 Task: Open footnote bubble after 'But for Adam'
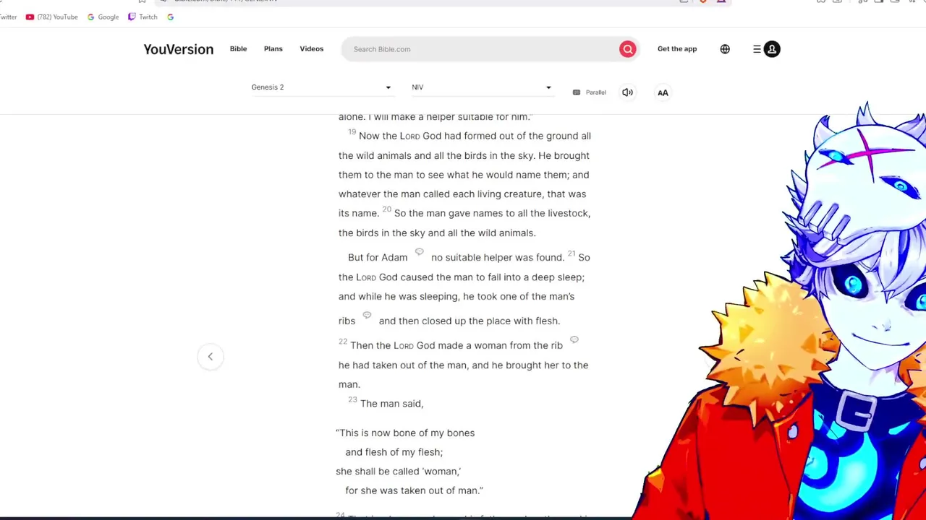point(419,252)
